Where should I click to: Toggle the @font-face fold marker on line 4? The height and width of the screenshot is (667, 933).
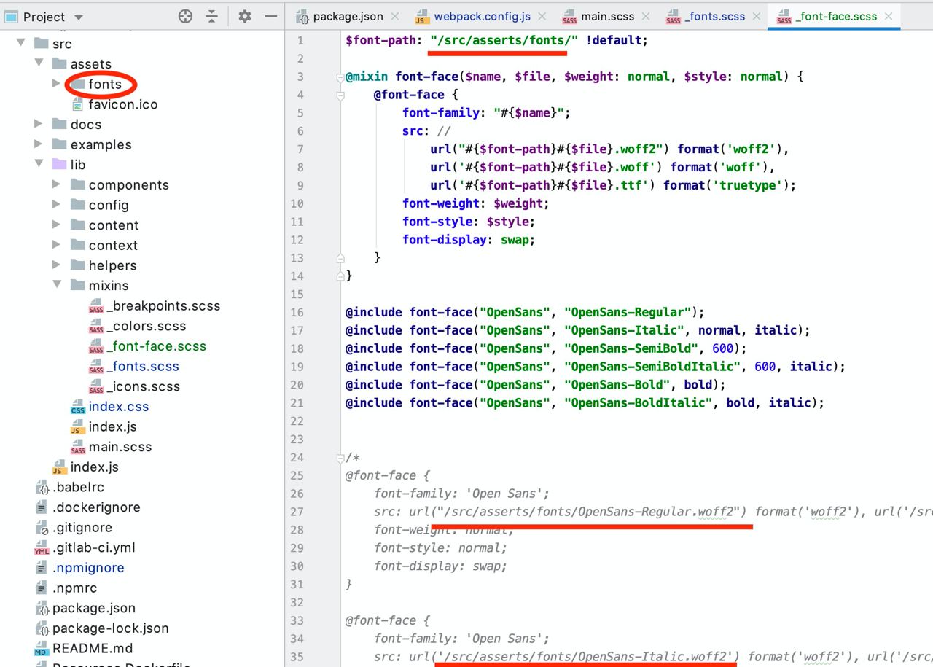340,95
